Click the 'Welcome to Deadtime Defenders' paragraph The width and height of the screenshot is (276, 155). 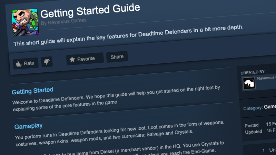point(116,98)
